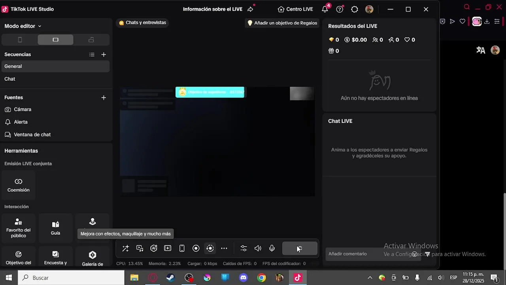Click the CPU: 13.45% status
This screenshot has width=506, height=285.
[x=129, y=264]
